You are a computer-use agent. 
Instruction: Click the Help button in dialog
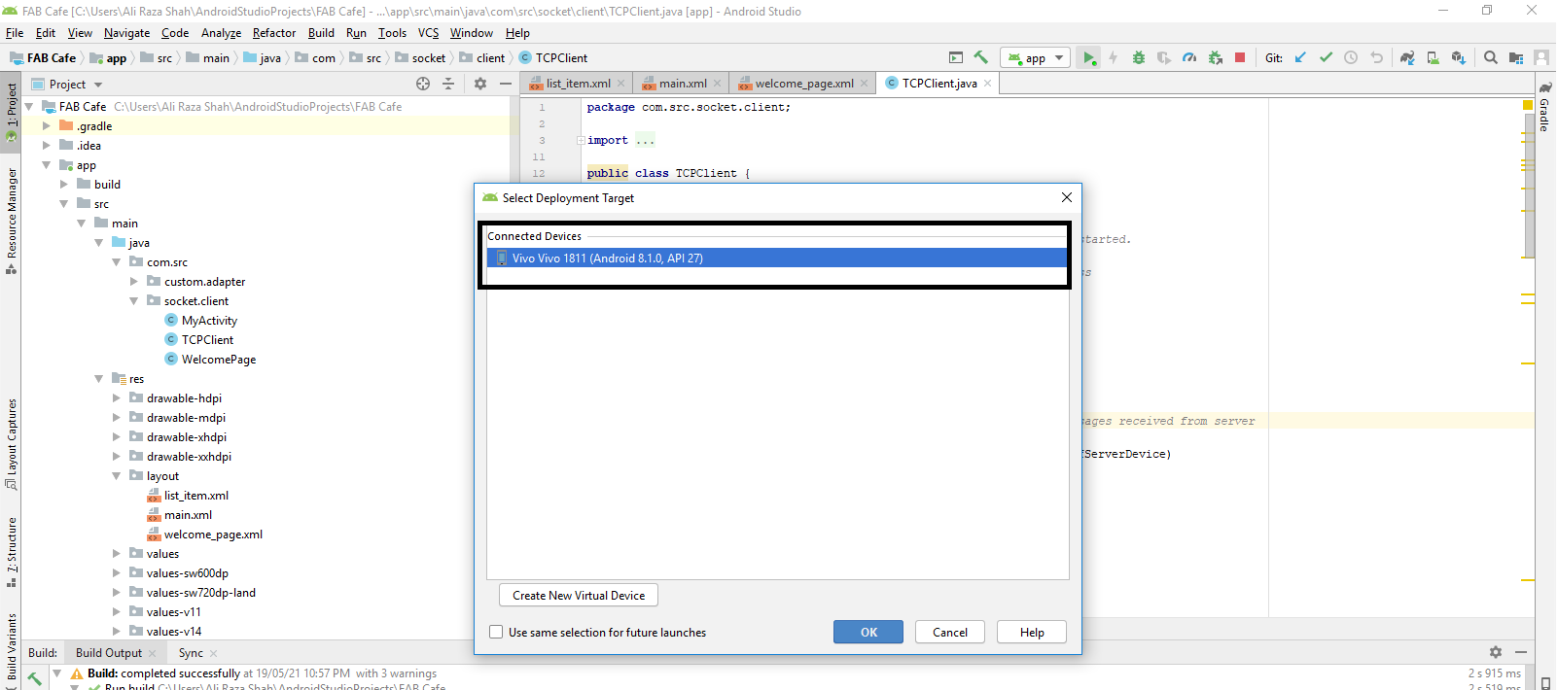click(1032, 632)
